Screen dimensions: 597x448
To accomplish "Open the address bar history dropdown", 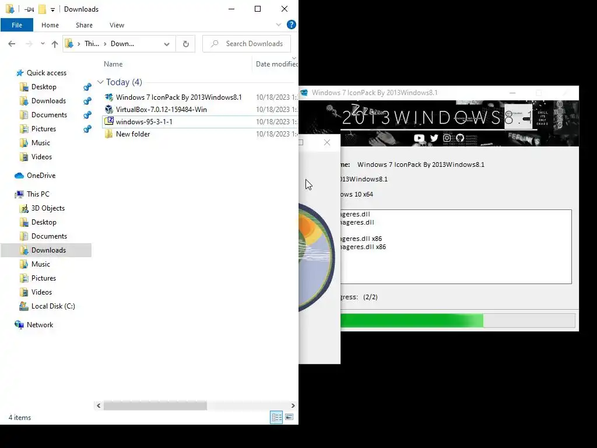I will tap(167, 44).
